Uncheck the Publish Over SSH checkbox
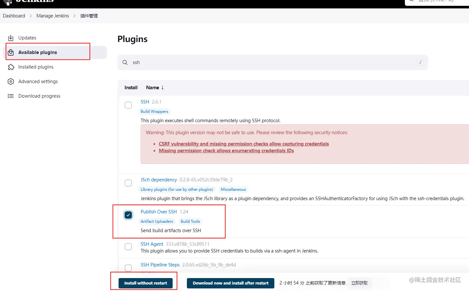 (128, 215)
